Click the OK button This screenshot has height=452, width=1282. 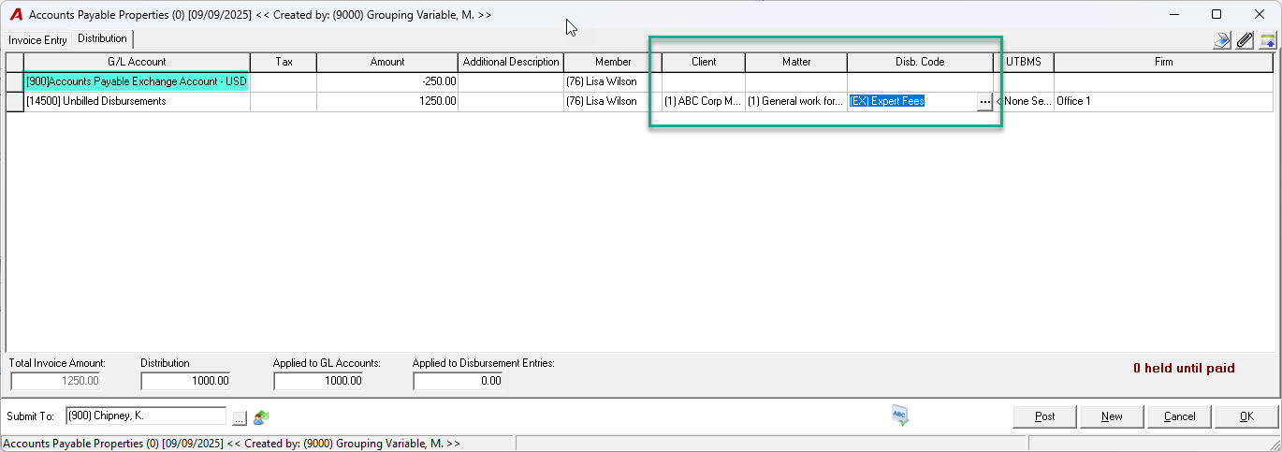[1246, 416]
